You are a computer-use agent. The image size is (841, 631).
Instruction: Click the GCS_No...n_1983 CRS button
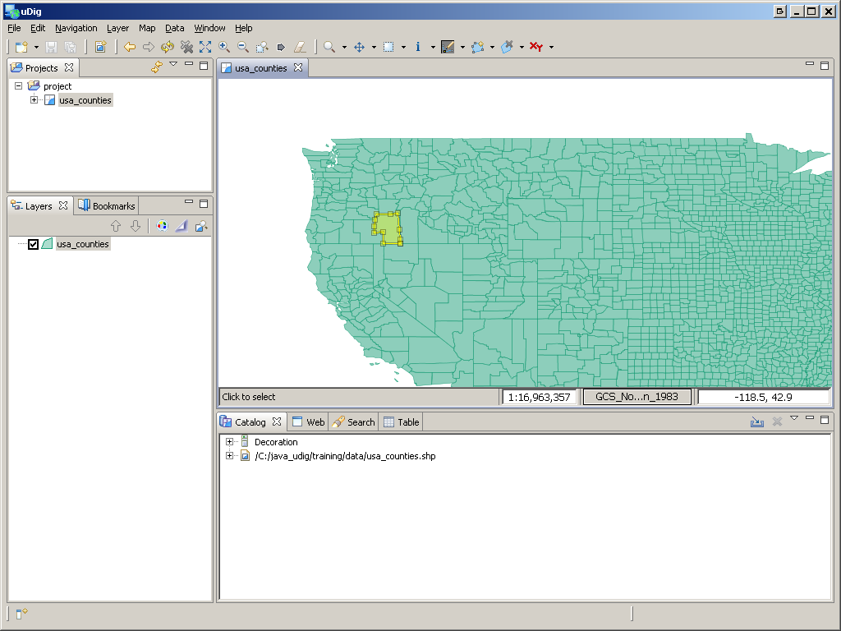tap(636, 397)
